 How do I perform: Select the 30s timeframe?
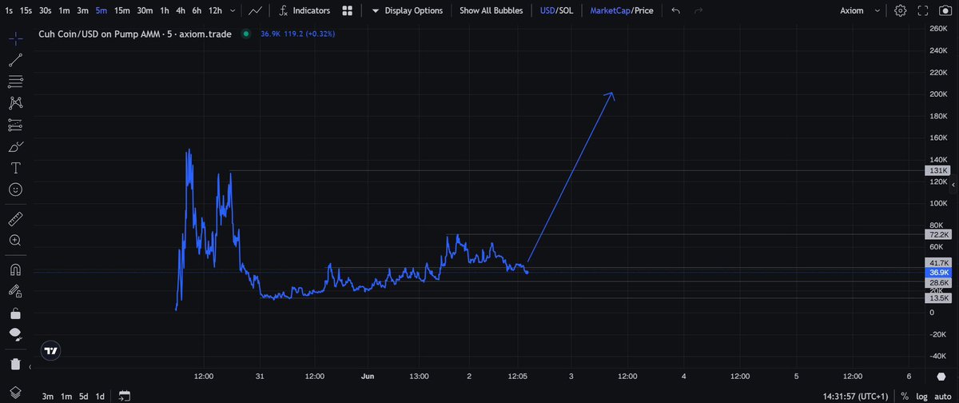pyautogui.click(x=46, y=10)
